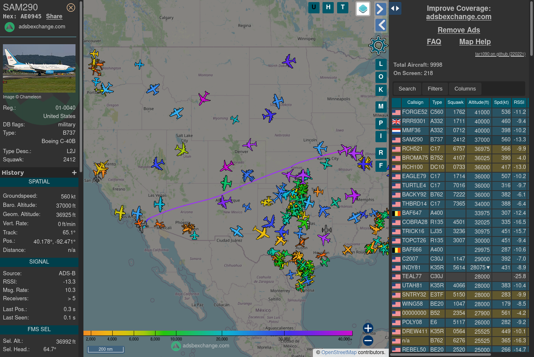
Task: Open the Columns tab
Action: click(x=465, y=89)
